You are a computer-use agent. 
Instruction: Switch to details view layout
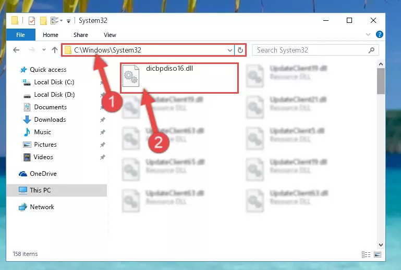tap(366, 254)
